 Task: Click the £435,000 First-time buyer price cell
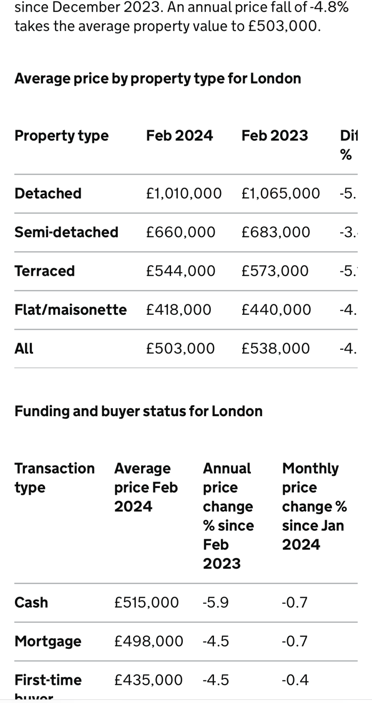(x=148, y=680)
